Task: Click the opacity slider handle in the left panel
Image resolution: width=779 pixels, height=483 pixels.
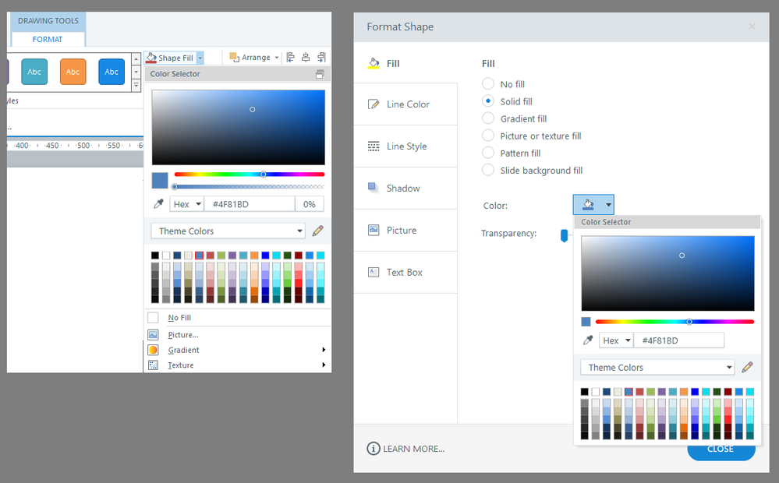Action: pyautogui.click(x=175, y=187)
